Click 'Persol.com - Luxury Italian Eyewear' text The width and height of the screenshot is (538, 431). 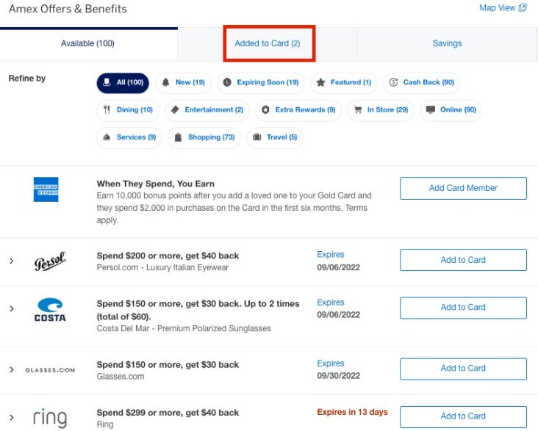[x=162, y=267]
